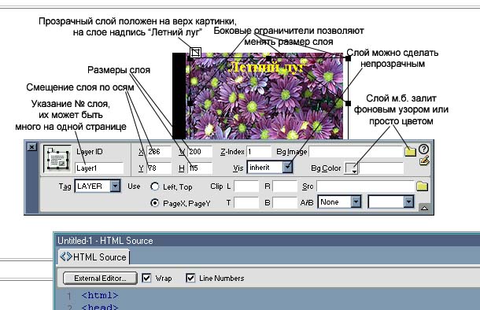Click the External Editor button

pyautogui.click(x=100, y=279)
